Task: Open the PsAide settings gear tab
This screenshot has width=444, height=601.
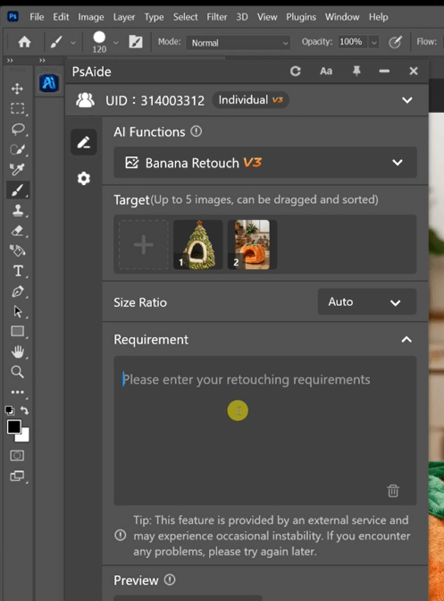Action: click(x=83, y=178)
